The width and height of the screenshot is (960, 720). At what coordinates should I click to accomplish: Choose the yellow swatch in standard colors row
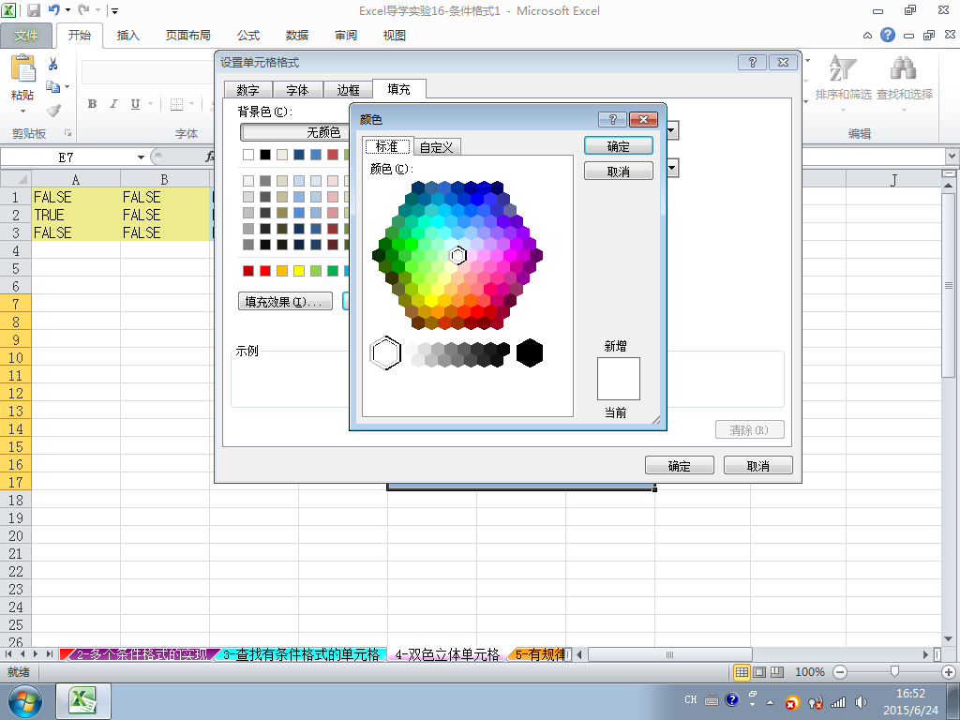coord(299,271)
